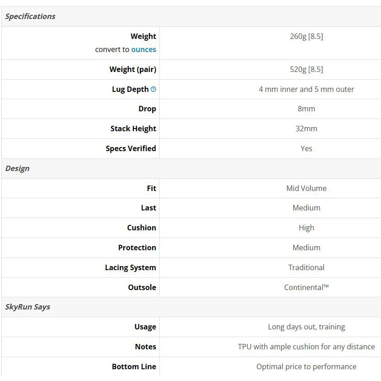Click the Lug Depth help icon

(153, 89)
